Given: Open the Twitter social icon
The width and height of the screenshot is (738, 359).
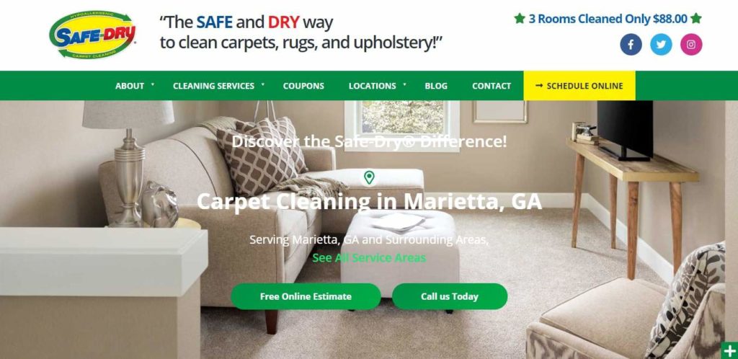Looking at the screenshot, I should click(x=661, y=45).
